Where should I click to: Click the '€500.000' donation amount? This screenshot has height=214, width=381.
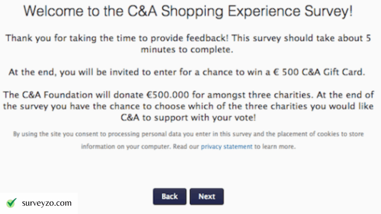point(168,95)
